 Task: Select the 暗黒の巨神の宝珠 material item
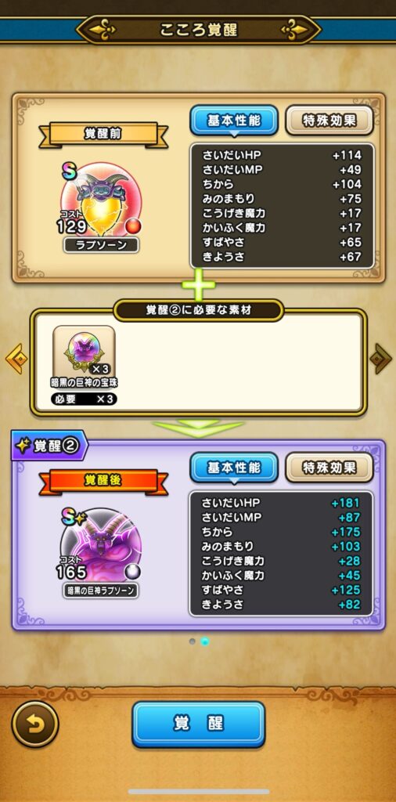(85, 351)
